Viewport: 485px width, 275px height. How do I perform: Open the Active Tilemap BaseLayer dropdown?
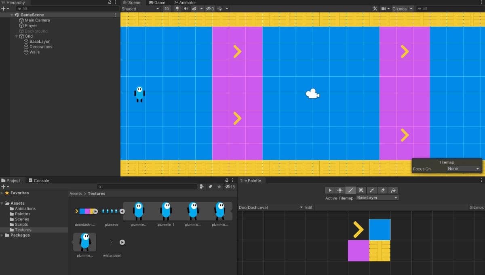[377, 198]
